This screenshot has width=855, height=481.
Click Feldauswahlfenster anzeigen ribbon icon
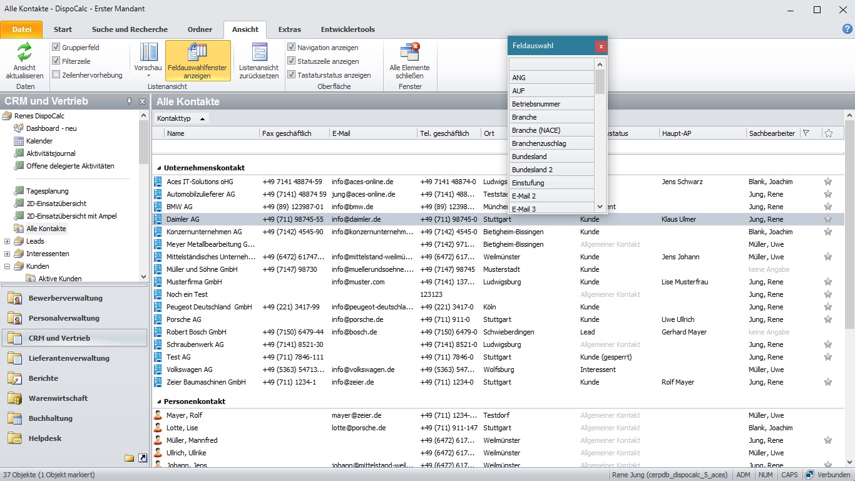coord(197,53)
